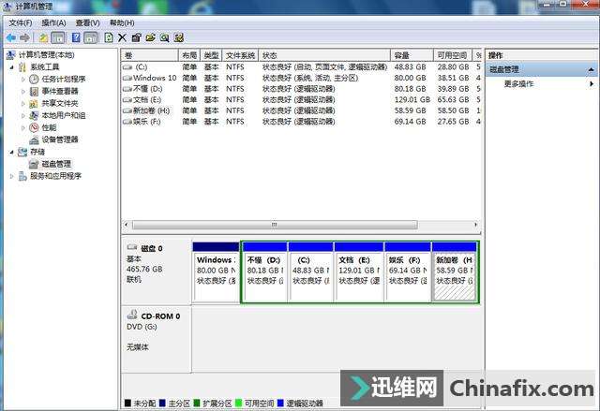Collapse the 存储 tree node
The width and height of the screenshot is (600, 411).
[x=12, y=152]
